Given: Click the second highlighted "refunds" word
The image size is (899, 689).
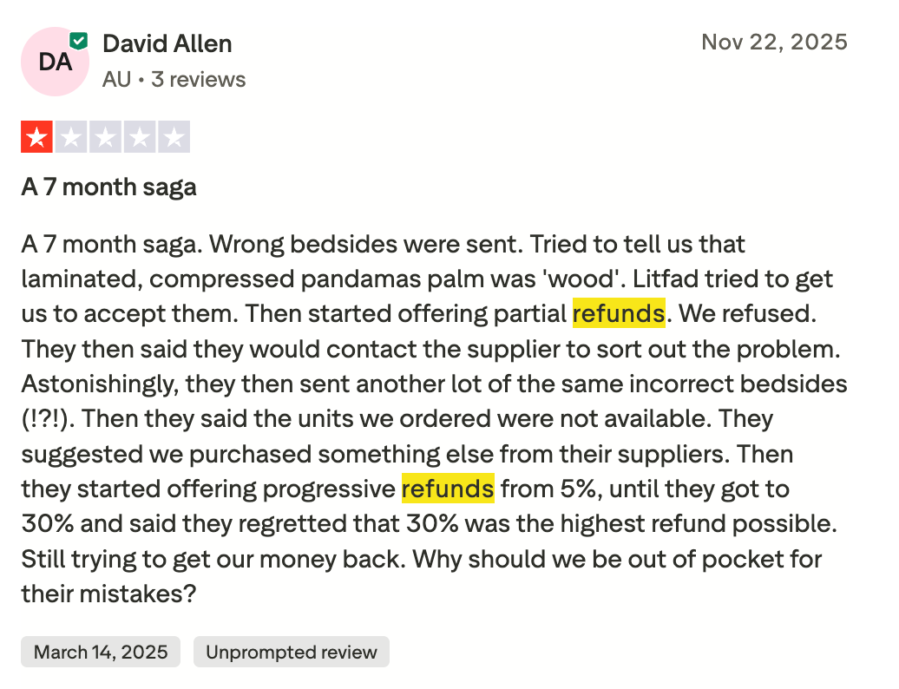Looking at the screenshot, I should [x=448, y=489].
